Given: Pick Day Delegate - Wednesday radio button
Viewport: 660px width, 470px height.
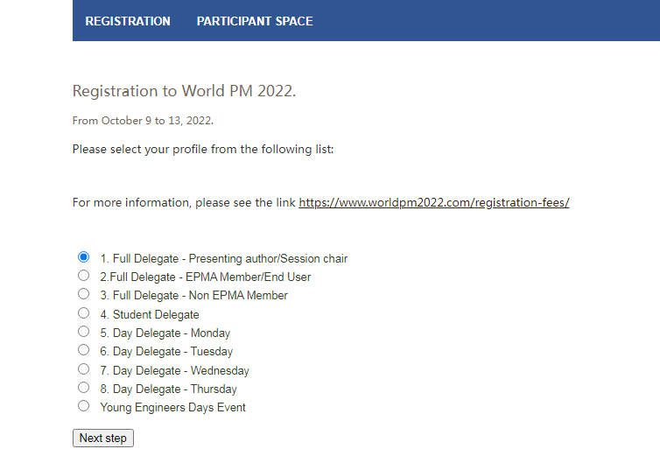Looking at the screenshot, I should pos(83,369).
